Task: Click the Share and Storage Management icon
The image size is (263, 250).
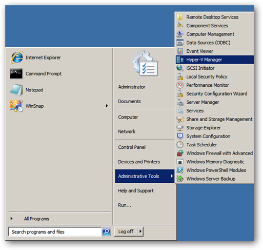Action: (x=180, y=119)
